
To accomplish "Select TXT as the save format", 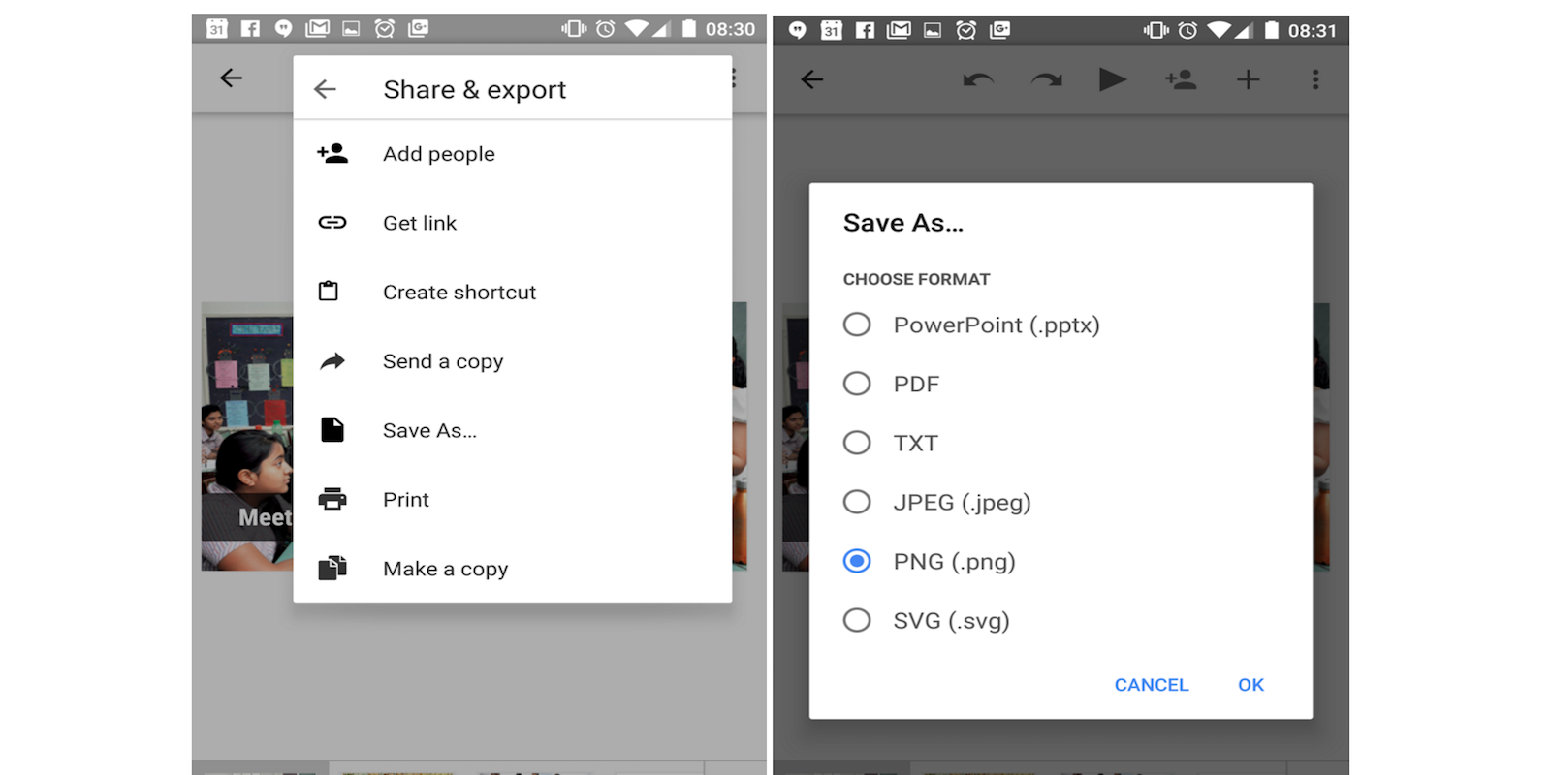I will point(857,443).
